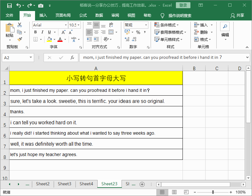Expand the number format 常规 dropdown
252x196 pixels.
click(x=146, y=25)
